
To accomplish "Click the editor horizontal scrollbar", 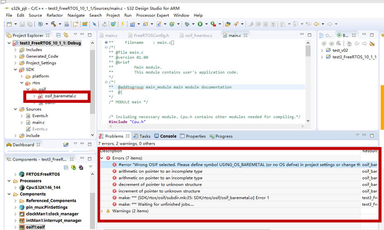I will pyautogui.click(x=207, y=126).
